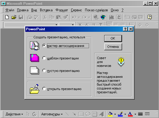Open the ? help menu
The image size is (159, 118).
(x=122, y=10)
